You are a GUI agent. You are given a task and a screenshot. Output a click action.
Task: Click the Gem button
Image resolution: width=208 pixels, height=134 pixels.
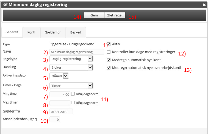94,15
